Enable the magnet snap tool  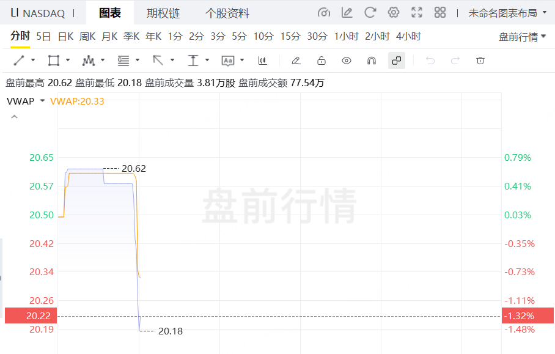tap(371, 60)
